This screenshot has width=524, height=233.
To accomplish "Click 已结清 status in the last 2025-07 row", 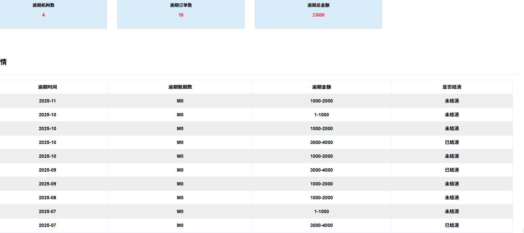I will point(452,225).
